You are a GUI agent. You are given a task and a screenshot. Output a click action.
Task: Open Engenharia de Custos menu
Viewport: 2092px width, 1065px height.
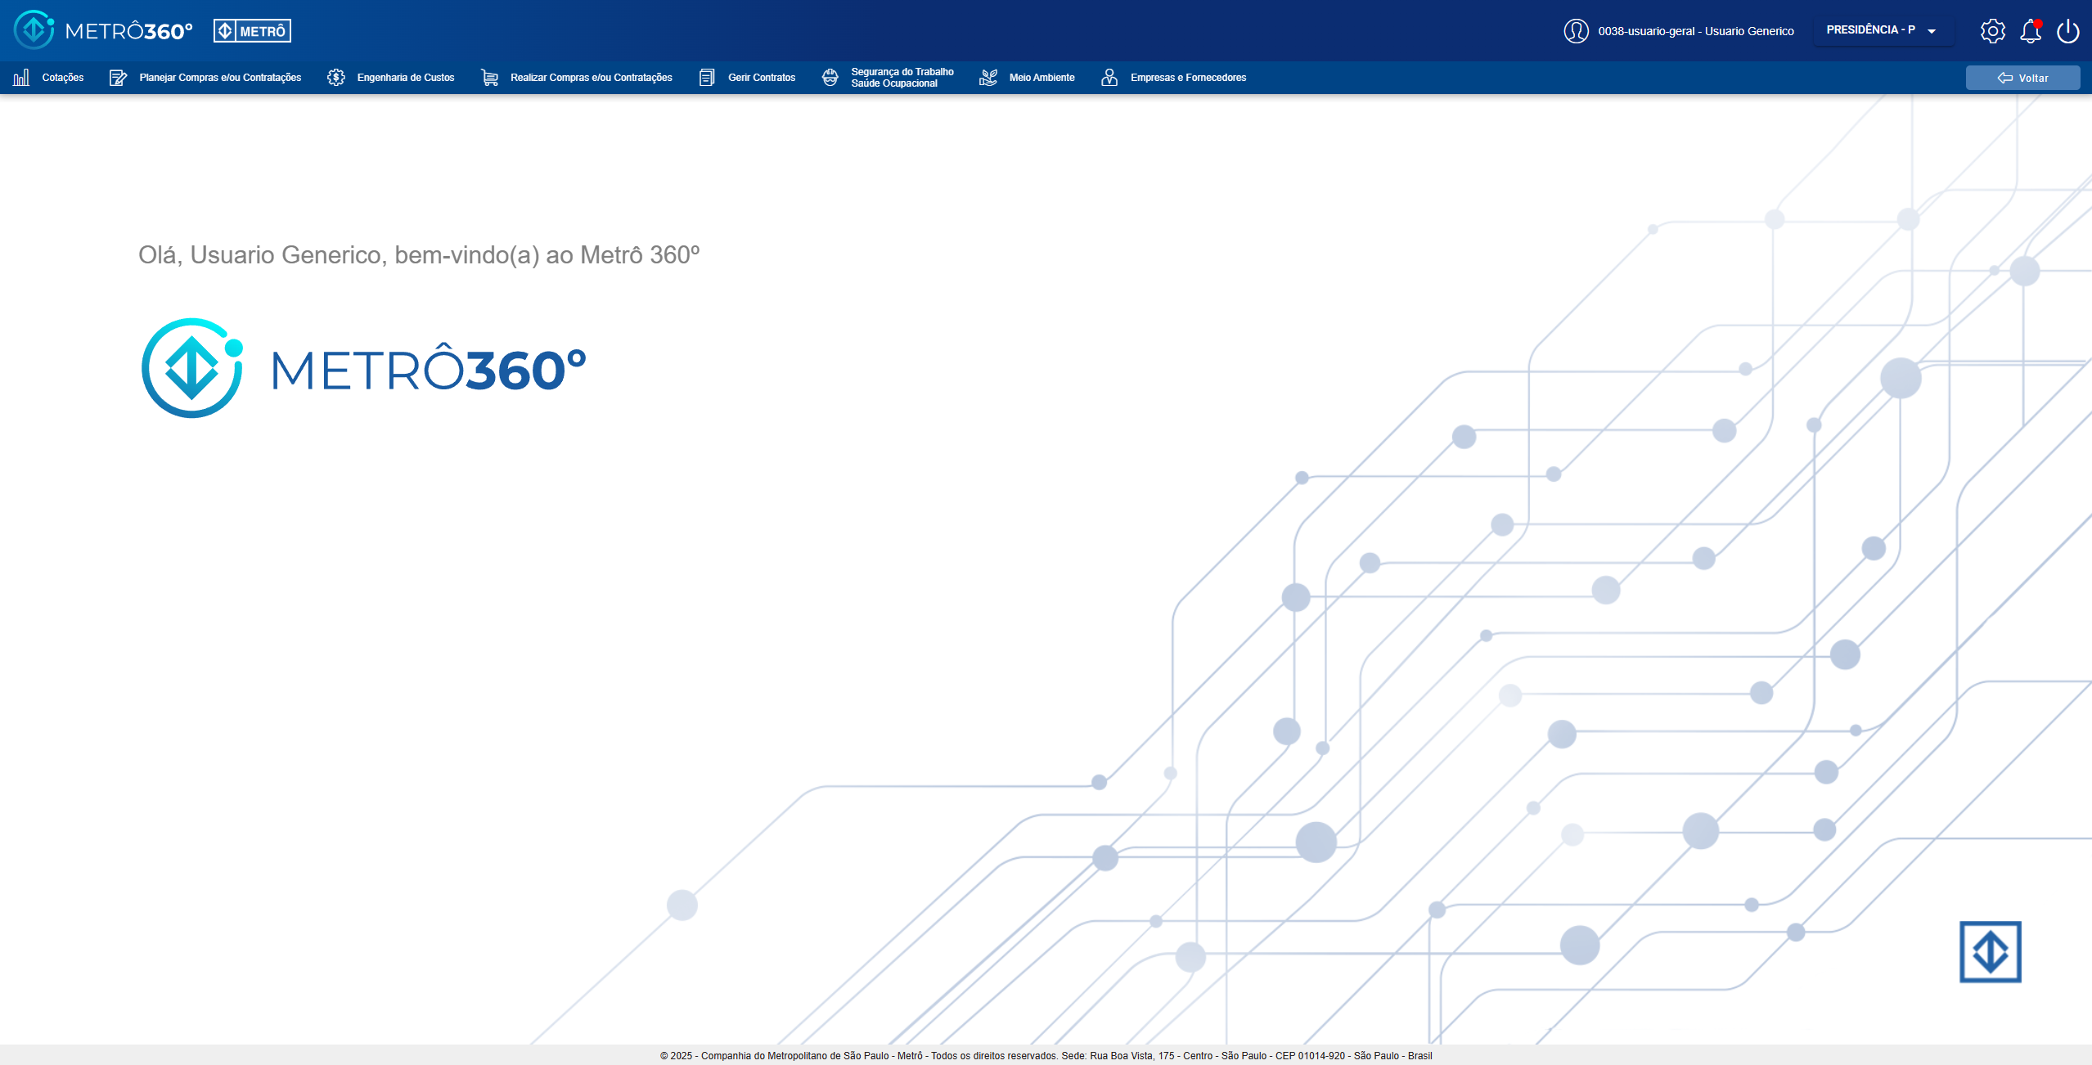(391, 78)
